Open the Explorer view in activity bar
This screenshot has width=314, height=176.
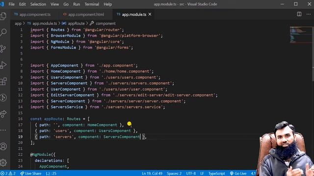(x=3, y=16)
